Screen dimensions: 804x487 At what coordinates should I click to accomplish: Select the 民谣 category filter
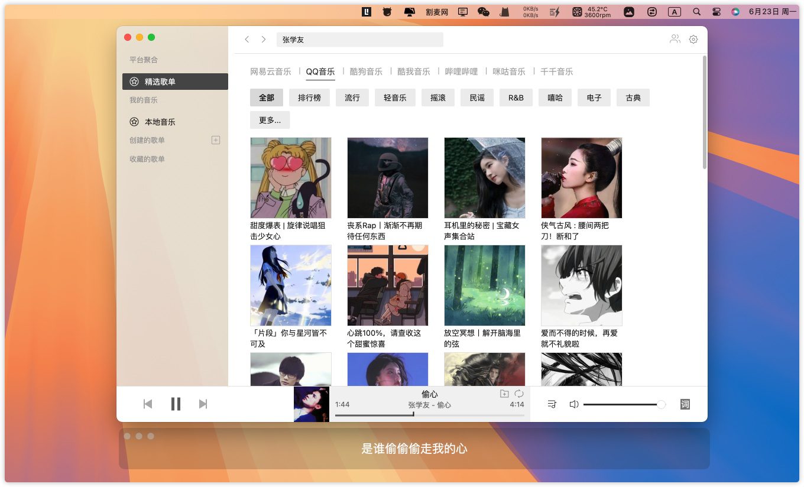pyautogui.click(x=477, y=98)
